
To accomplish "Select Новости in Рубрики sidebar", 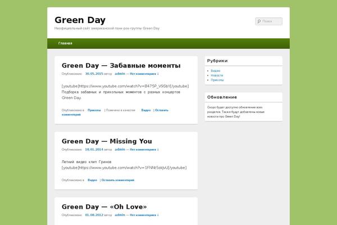I will 217,75.
